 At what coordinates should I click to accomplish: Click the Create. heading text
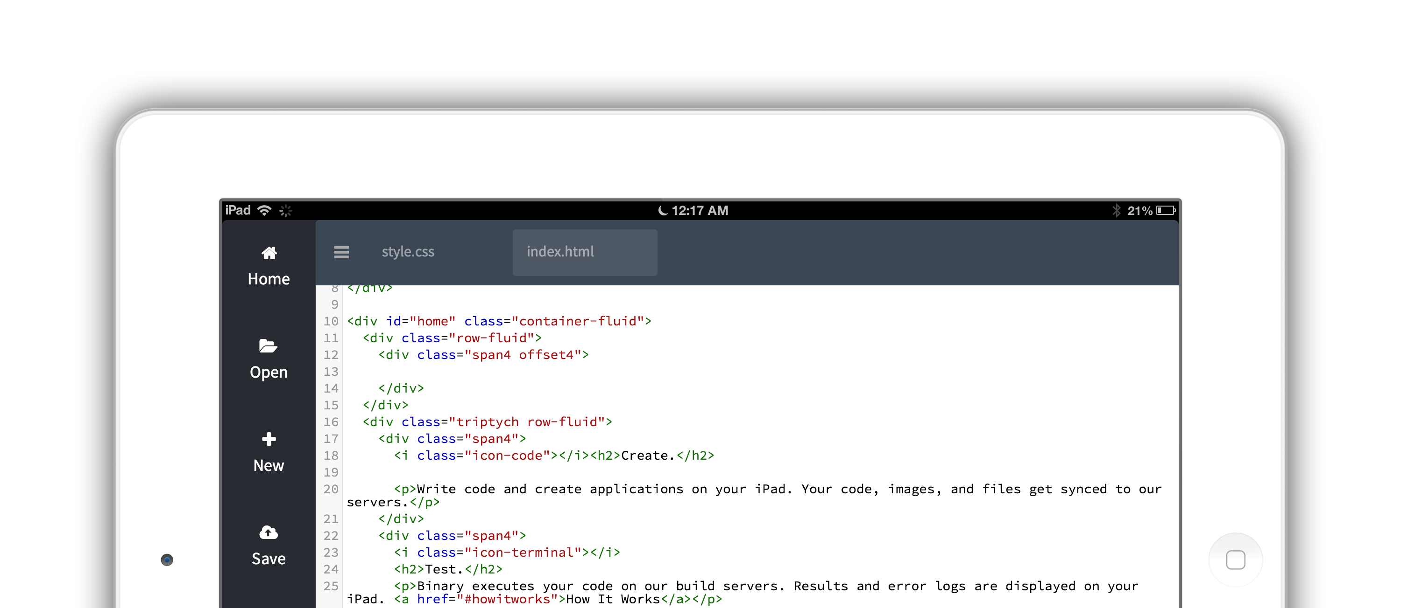[648, 456]
